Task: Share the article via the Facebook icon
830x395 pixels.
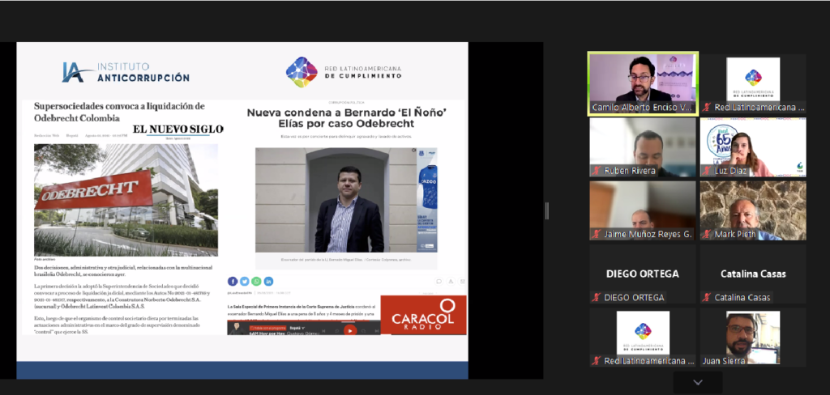Action: point(233,282)
